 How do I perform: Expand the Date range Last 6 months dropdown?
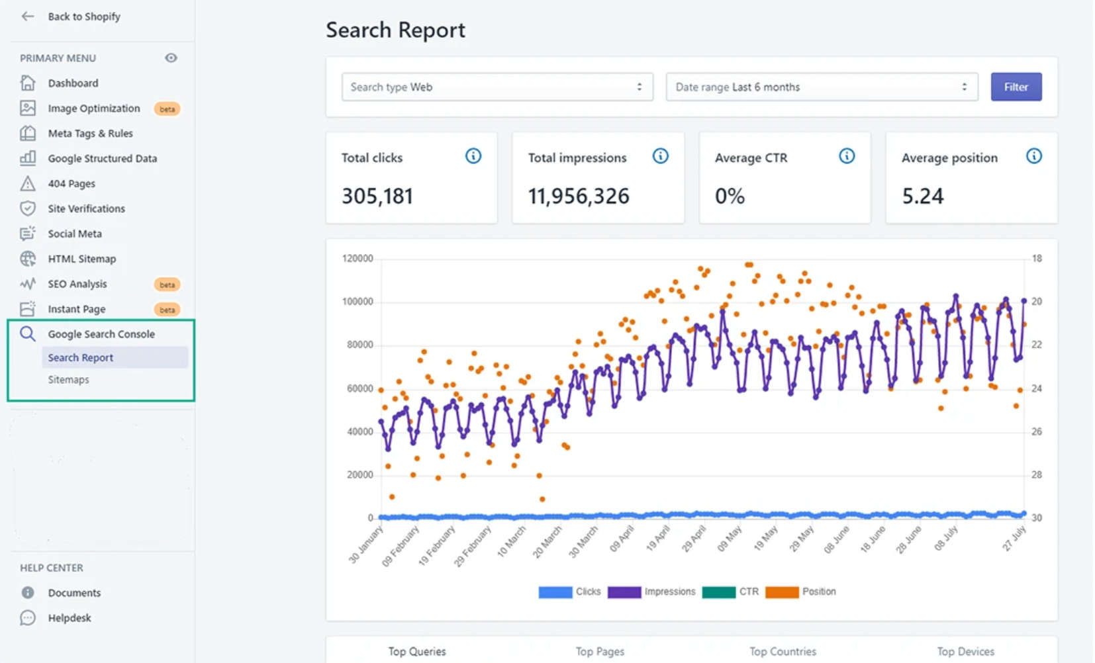(821, 87)
